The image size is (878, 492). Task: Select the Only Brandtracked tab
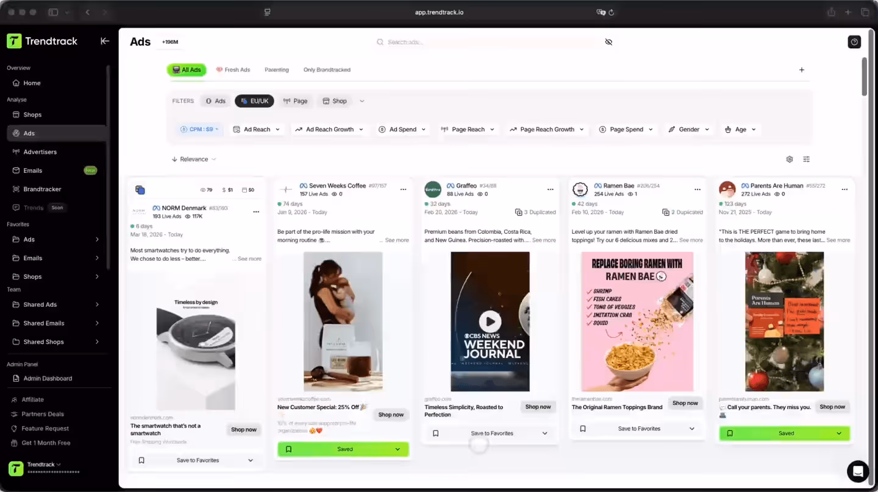pyautogui.click(x=327, y=69)
